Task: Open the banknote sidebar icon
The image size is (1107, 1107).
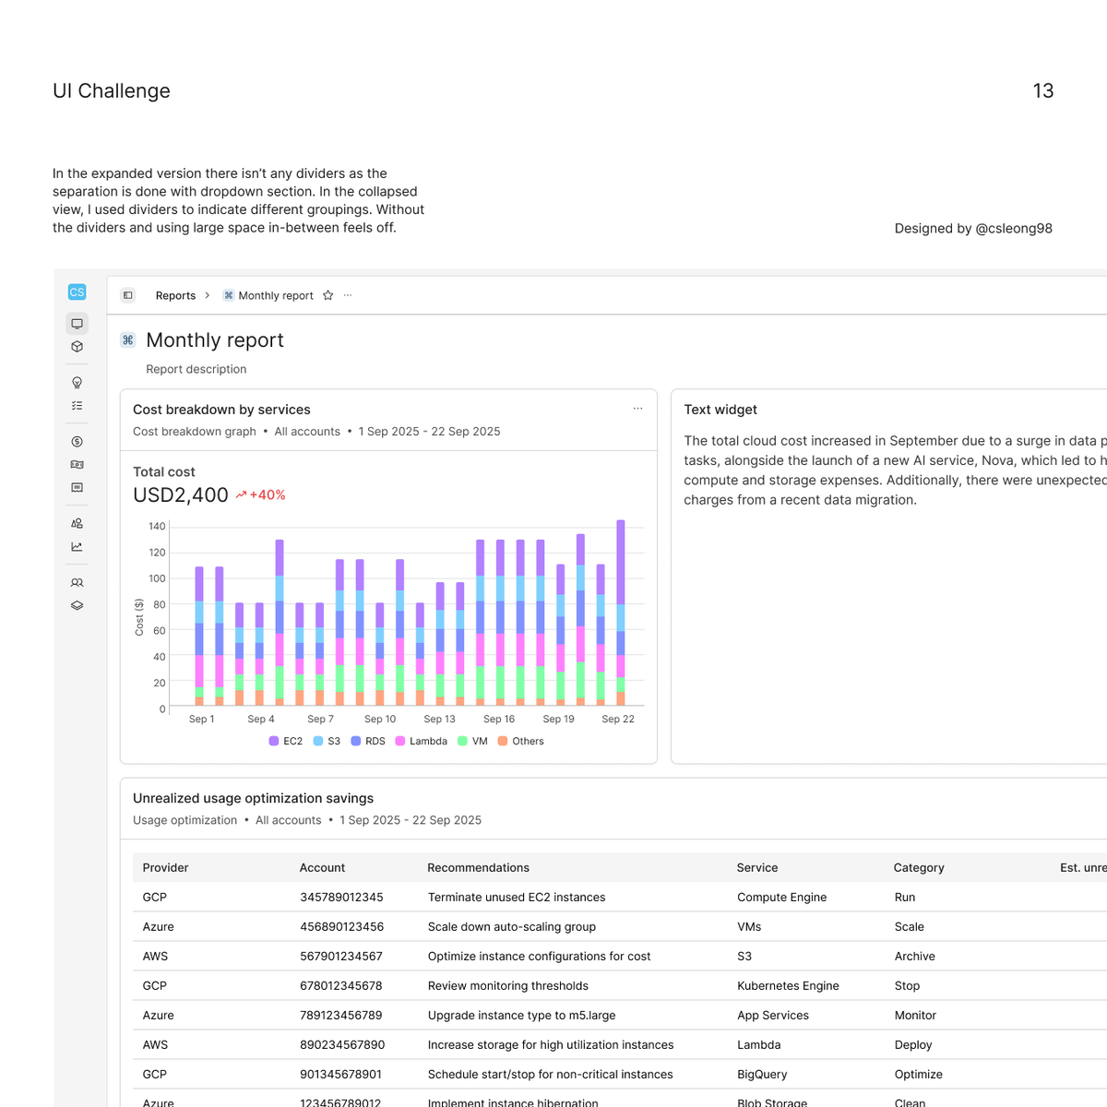Action: coord(77,464)
